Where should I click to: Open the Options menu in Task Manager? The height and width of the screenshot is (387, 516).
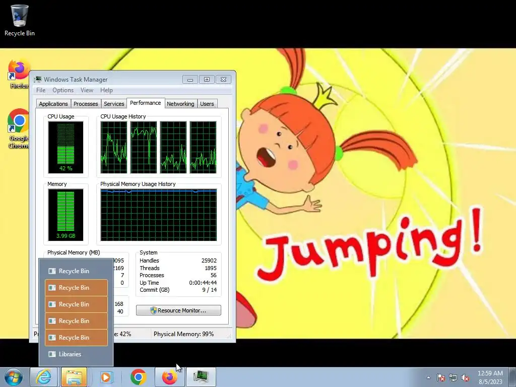[63, 90]
